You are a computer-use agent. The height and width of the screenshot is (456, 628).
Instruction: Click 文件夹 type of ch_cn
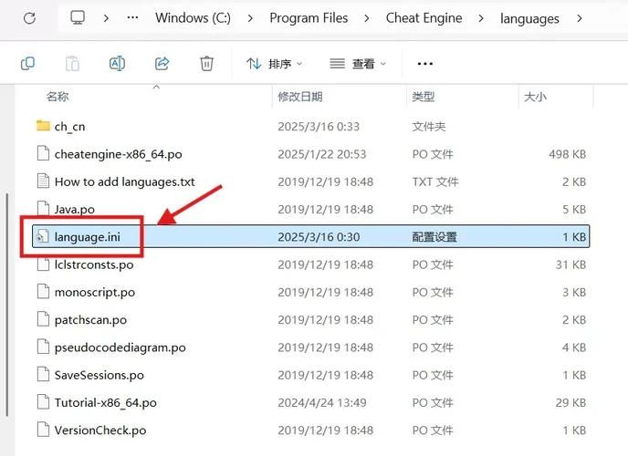pos(429,127)
